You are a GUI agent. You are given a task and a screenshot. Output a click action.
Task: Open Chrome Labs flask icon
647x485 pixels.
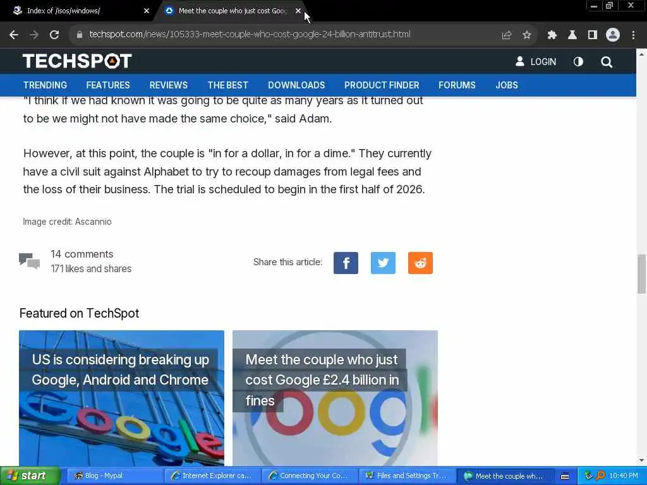[572, 35]
